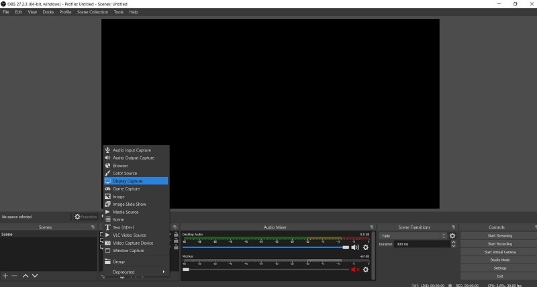Screen dimensions: 537x287
Task: Pop out the Scene Transitions dock
Action: coord(454,227)
